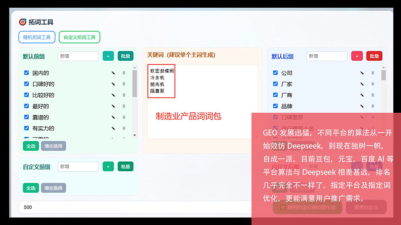Uncheck the 品牌 suffix checkbox
Image resolution: width=401 pixels, height=225 pixels.
[275, 106]
